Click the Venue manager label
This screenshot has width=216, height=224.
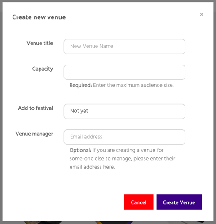pyautogui.click(x=34, y=134)
